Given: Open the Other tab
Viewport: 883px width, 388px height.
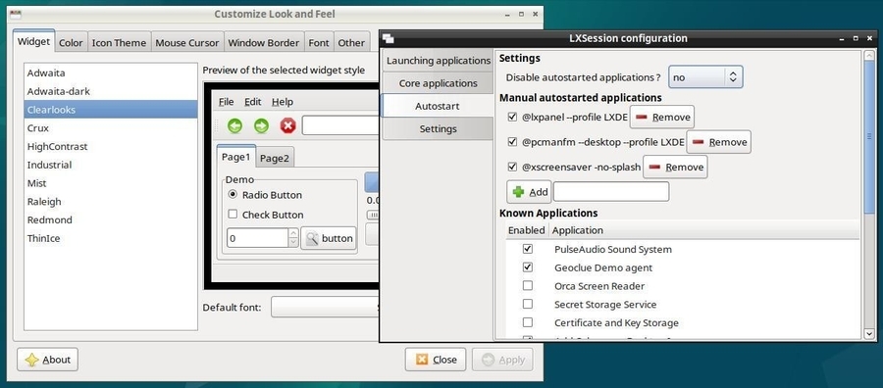Looking at the screenshot, I should [x=351, y=42].
